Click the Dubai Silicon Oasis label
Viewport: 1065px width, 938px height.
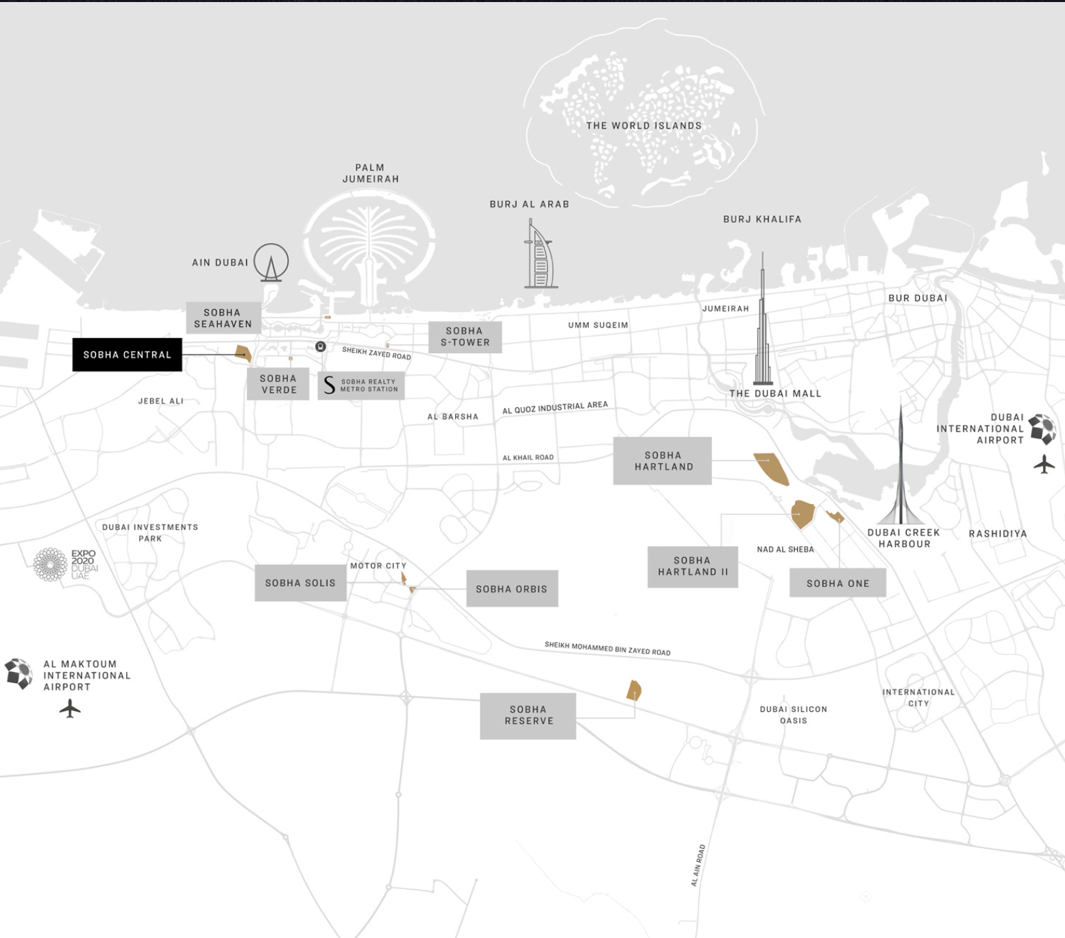click(x=794, y=714)
